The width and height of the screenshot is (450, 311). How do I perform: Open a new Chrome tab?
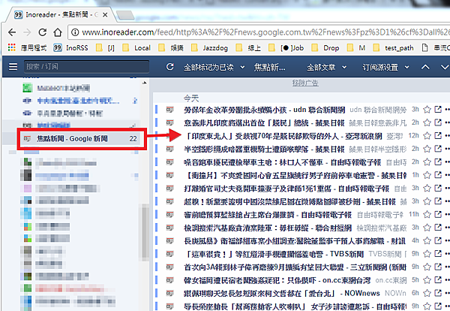coord(125,15)
